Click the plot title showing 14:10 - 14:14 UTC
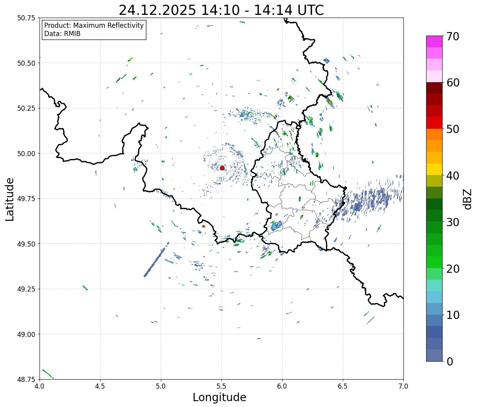Screen dimensions: 477x407 [x=221, y=10]
